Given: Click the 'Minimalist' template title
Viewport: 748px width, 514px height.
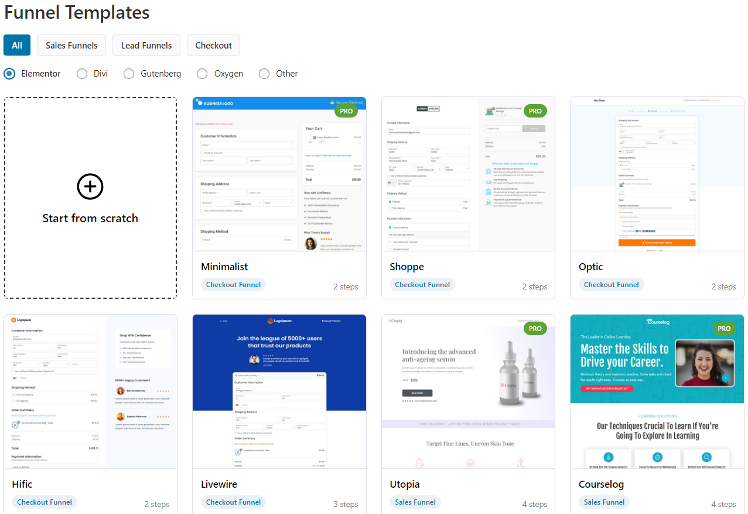Looking at the screenshot, I should tap(224, 267).
